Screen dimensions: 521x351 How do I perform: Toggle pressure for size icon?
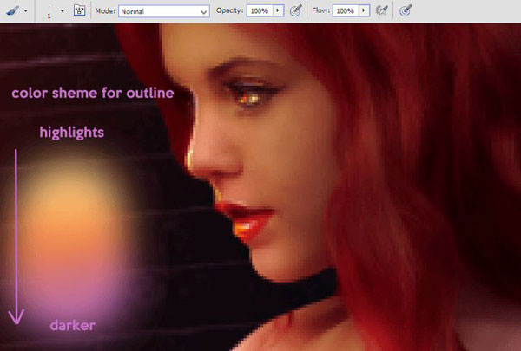(406, 10)
